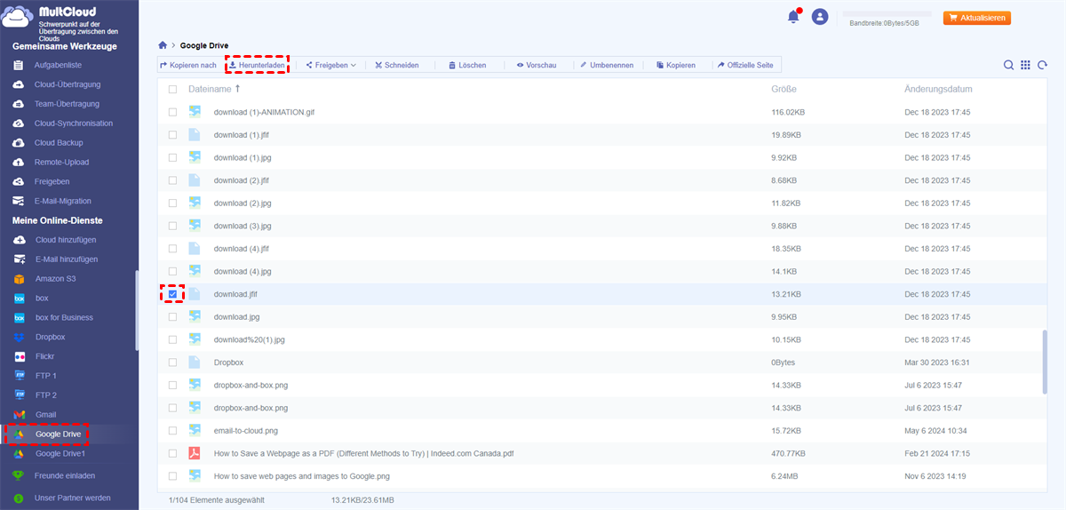Screen dimensions: 1066x510
Task: Open the user account avatar menu
Action: (820, 17)
